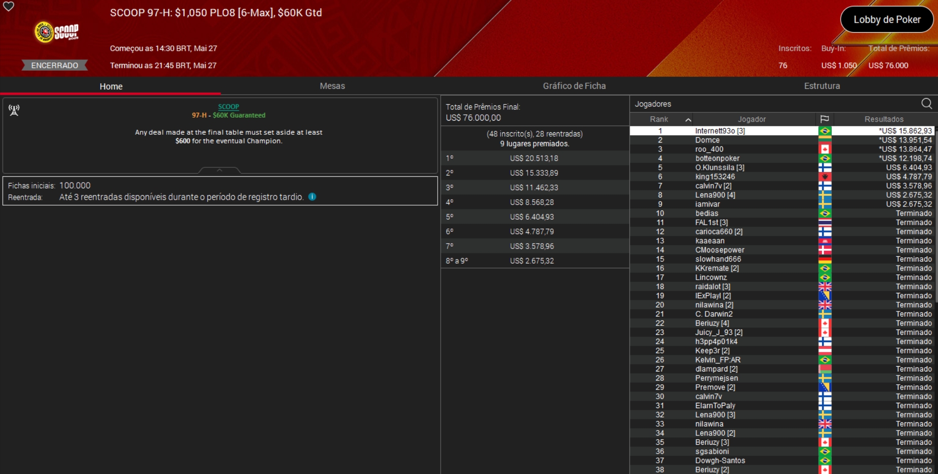
Task: Select player row KKremate [2]
Action: [782, 268]
